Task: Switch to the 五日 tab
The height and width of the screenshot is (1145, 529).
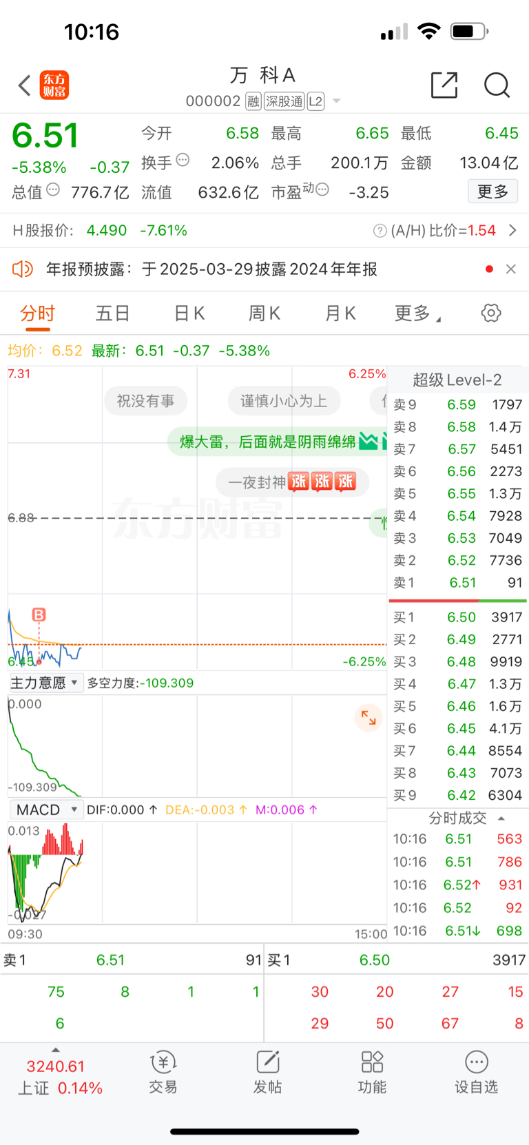Action: pos(113,313)
